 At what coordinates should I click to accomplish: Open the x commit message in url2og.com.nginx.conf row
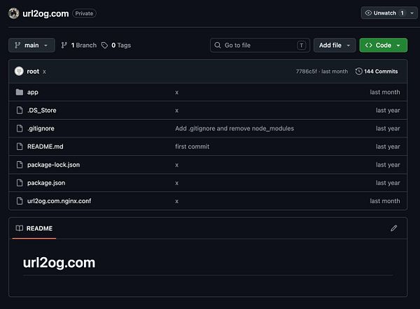[x=177, y=201]
